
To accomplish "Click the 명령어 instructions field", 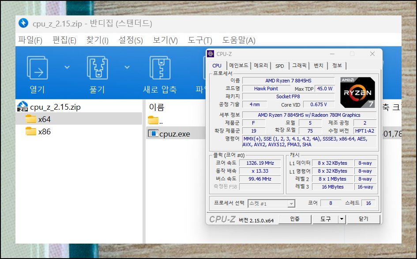I will click(x=309, y=142).
